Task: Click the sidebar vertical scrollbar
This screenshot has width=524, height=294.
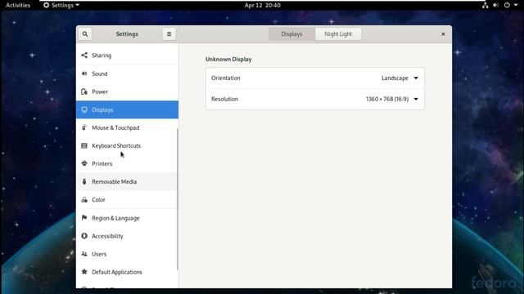Action: coord(177,199)
